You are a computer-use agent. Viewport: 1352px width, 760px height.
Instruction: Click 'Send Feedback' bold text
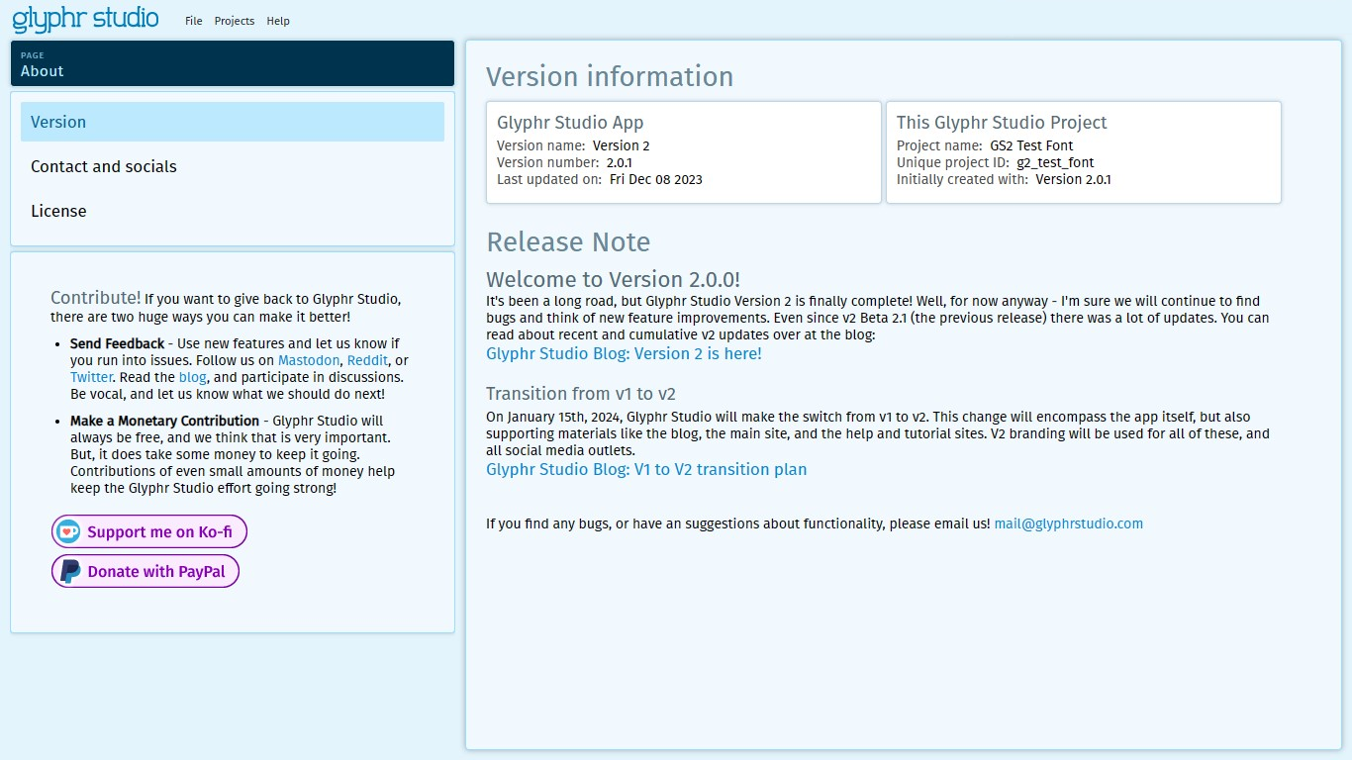pyautogui.click(x=117, y=343)
